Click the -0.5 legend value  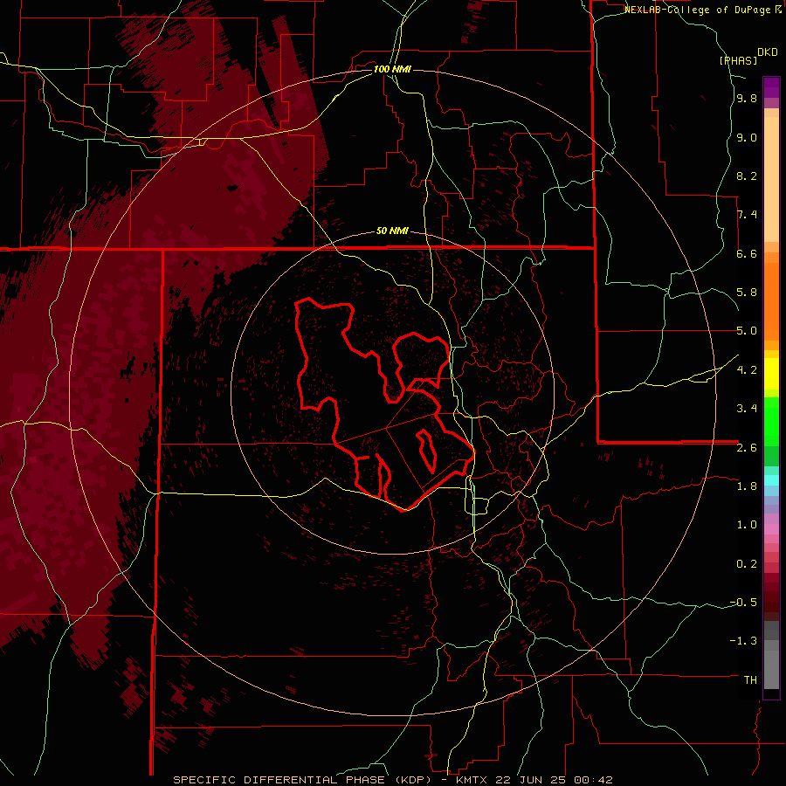743,603
